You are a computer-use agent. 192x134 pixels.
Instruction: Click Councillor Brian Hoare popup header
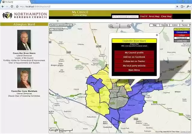point(134,41)
